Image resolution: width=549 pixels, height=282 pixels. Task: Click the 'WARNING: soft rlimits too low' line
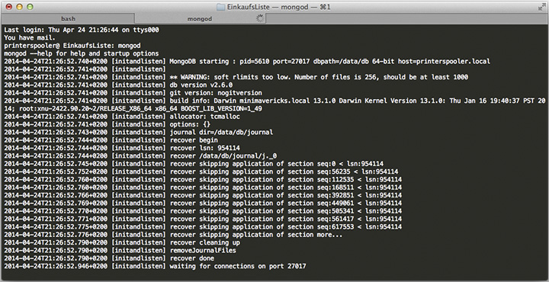click(x=236, y=77)
